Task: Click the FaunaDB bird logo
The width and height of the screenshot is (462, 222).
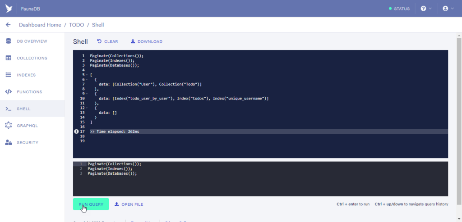Action: click(9, 9)
